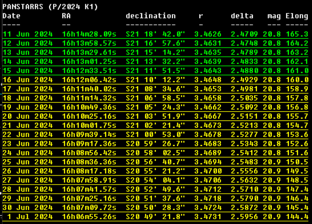
Task: Click the elongation value 165.3
Action: click(297, 34)
